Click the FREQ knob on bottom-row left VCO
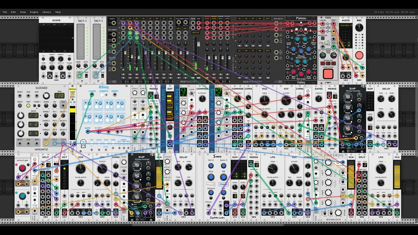The width and height of the screenshot is (418, 235). coord(81,169)
